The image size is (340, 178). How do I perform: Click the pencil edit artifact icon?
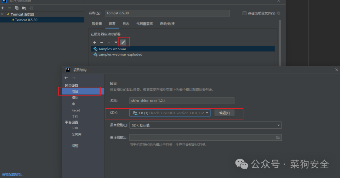123,42
